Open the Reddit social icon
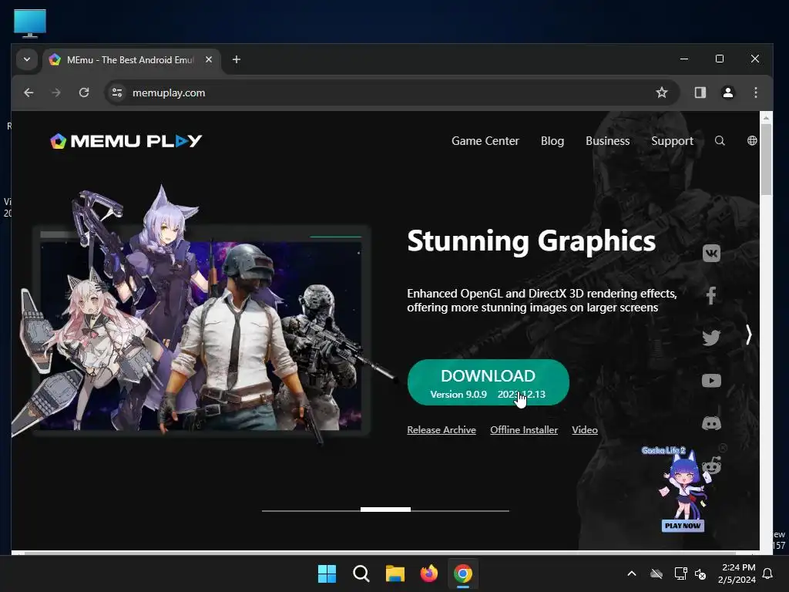Viewport: 789px width, 592px height. pyautogui.click(x=713, y=466)
